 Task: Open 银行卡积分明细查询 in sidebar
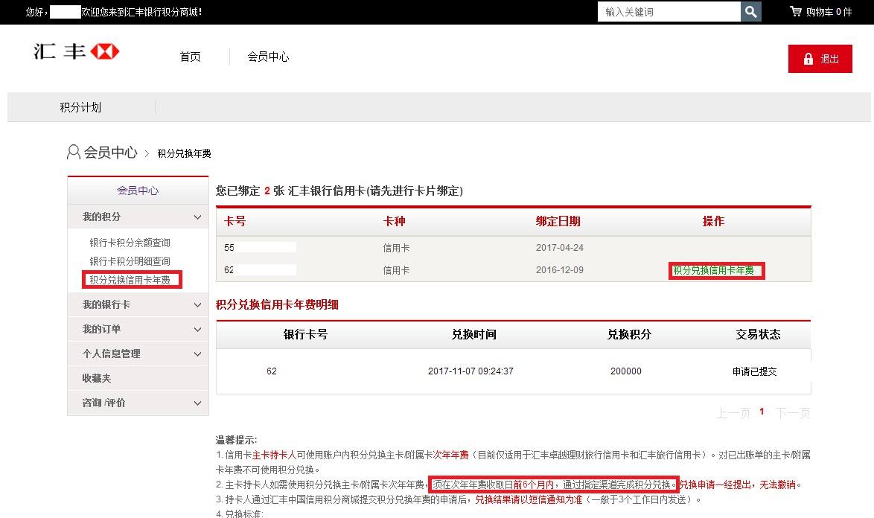[x=130, y=261]
